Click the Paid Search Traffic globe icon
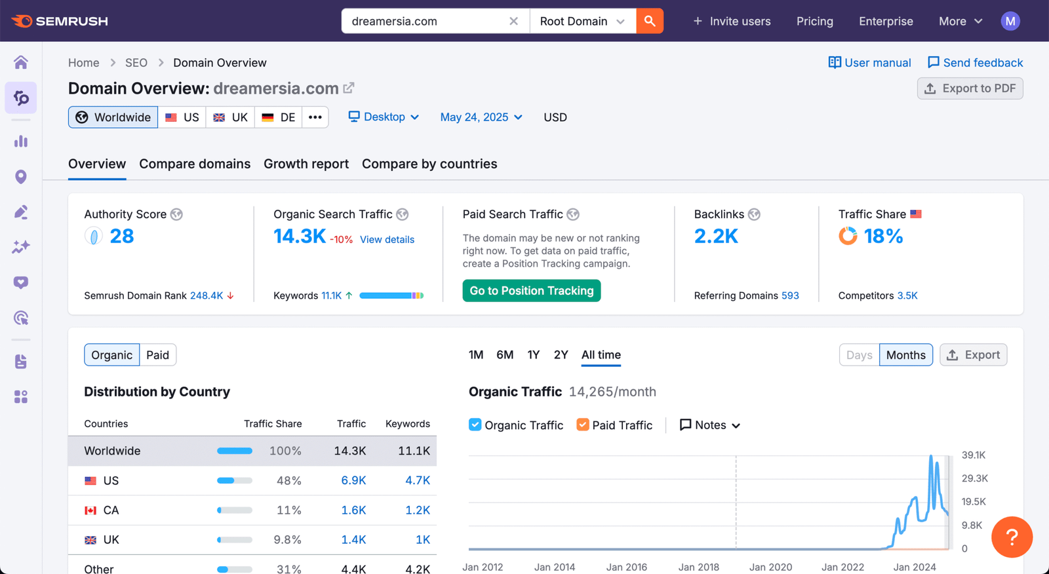1049x574 pixels. click(x=573, y=214)
